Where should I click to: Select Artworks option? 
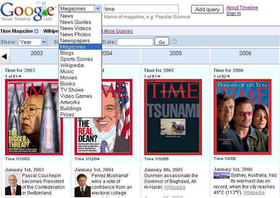tap(80, 102)
